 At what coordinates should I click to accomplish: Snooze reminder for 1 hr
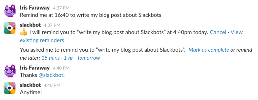pos(68,58)
